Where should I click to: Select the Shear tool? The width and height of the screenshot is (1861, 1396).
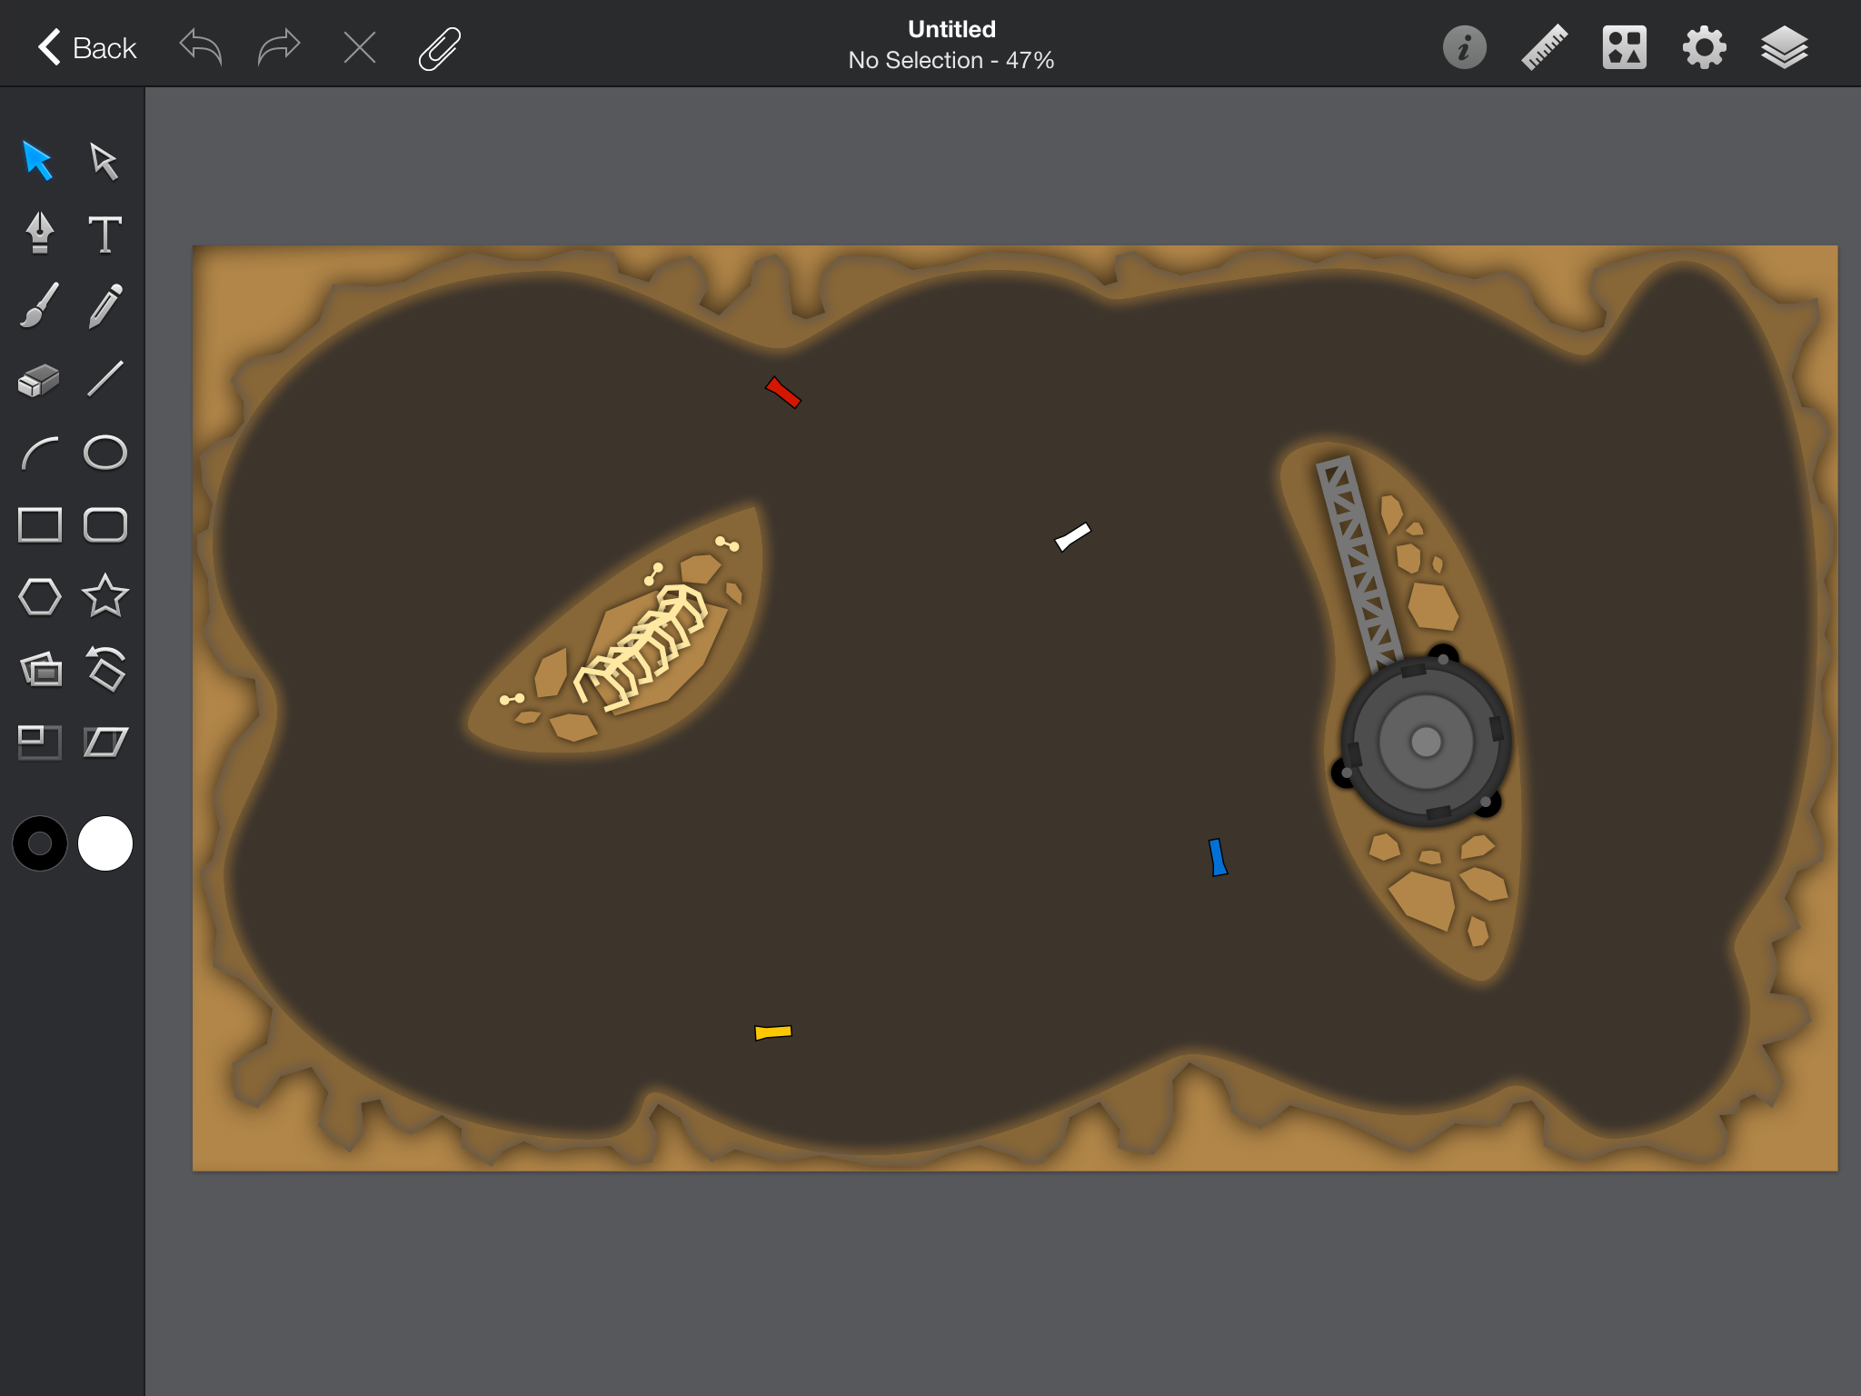(104, 742)
